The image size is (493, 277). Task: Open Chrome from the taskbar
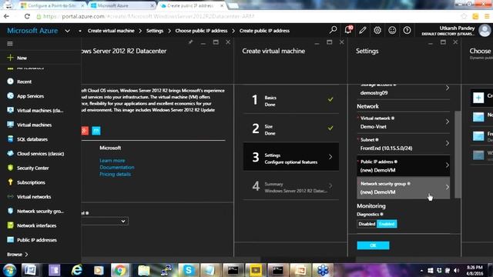120,270
